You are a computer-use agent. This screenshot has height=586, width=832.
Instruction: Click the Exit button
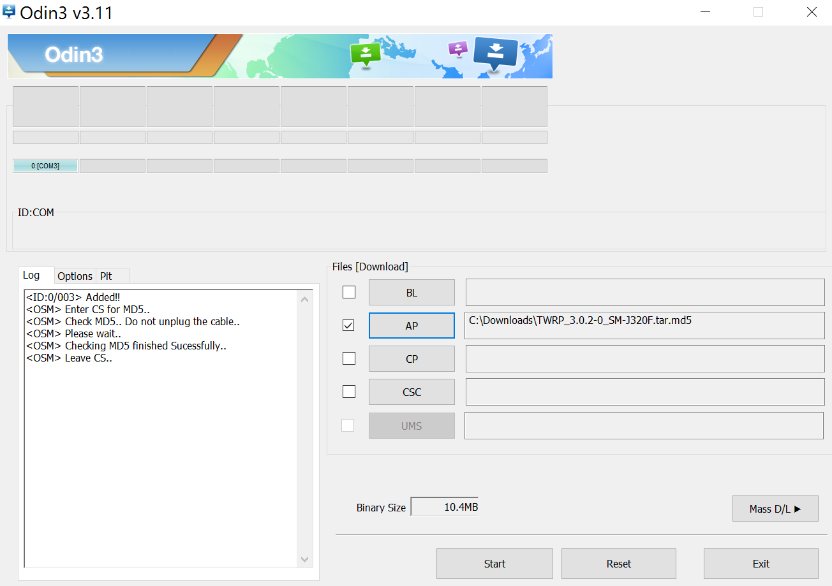[x=761, y=564]
